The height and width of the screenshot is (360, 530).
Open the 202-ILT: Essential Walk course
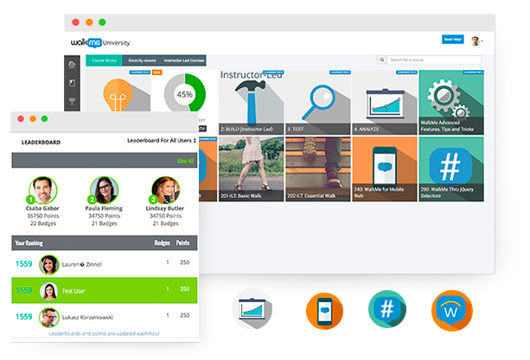[x=317, y=169]
